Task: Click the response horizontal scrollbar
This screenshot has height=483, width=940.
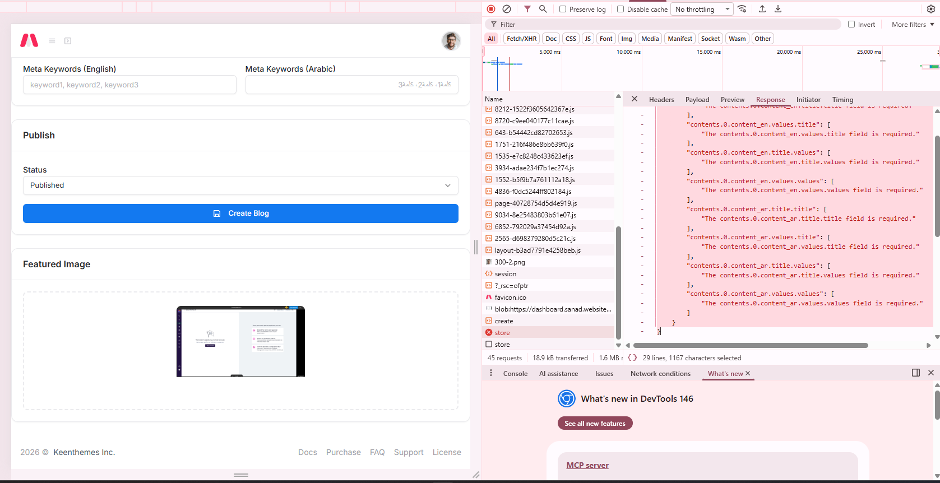Action: pyautogui.click(x=751, y=345)
